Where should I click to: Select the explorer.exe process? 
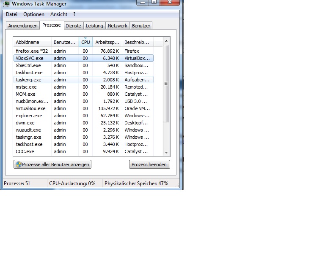click(x=83, y=116)
